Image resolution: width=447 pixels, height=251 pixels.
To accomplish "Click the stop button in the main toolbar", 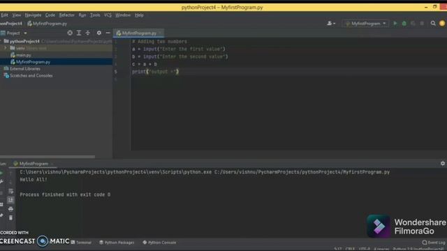I will (422, 24).
